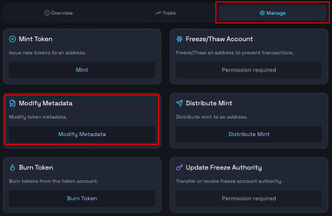Viewport: 332px width, 216px height.
Task: Click the Burn Token button
Action: click(x=82, y=199)
